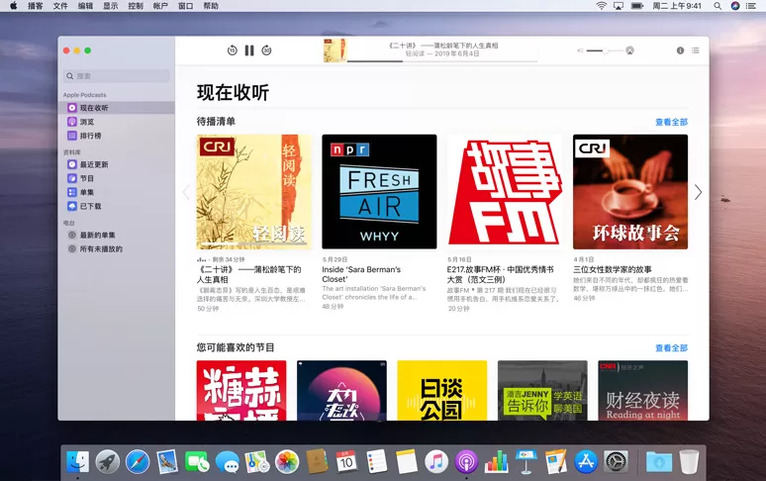Screen dimensions: 766x481
Task: Click the now playing artwork in toolbar
Action: [x=335, y=50]
